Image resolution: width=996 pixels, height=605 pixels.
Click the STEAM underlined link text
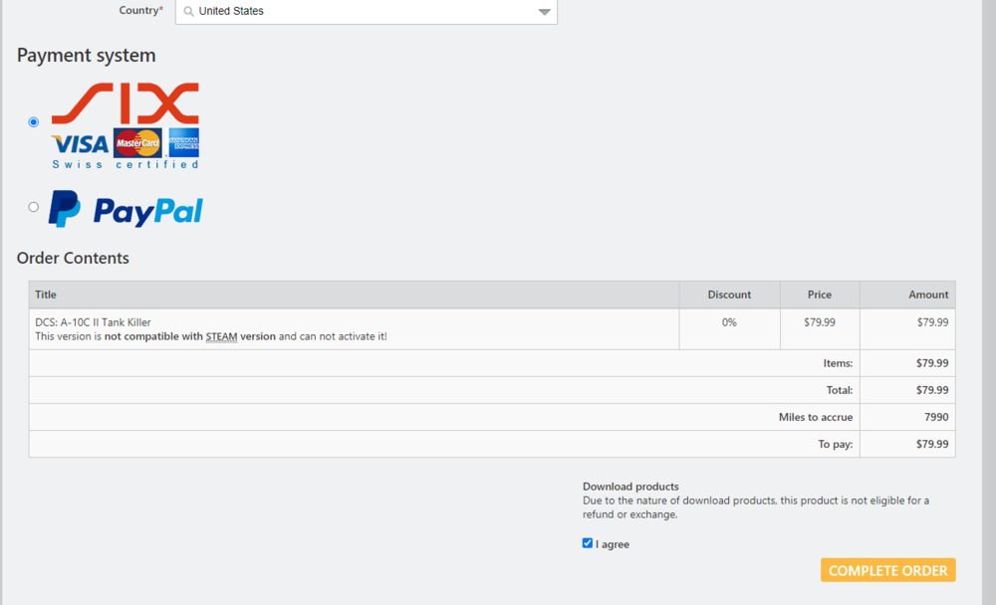pos(221,336)
